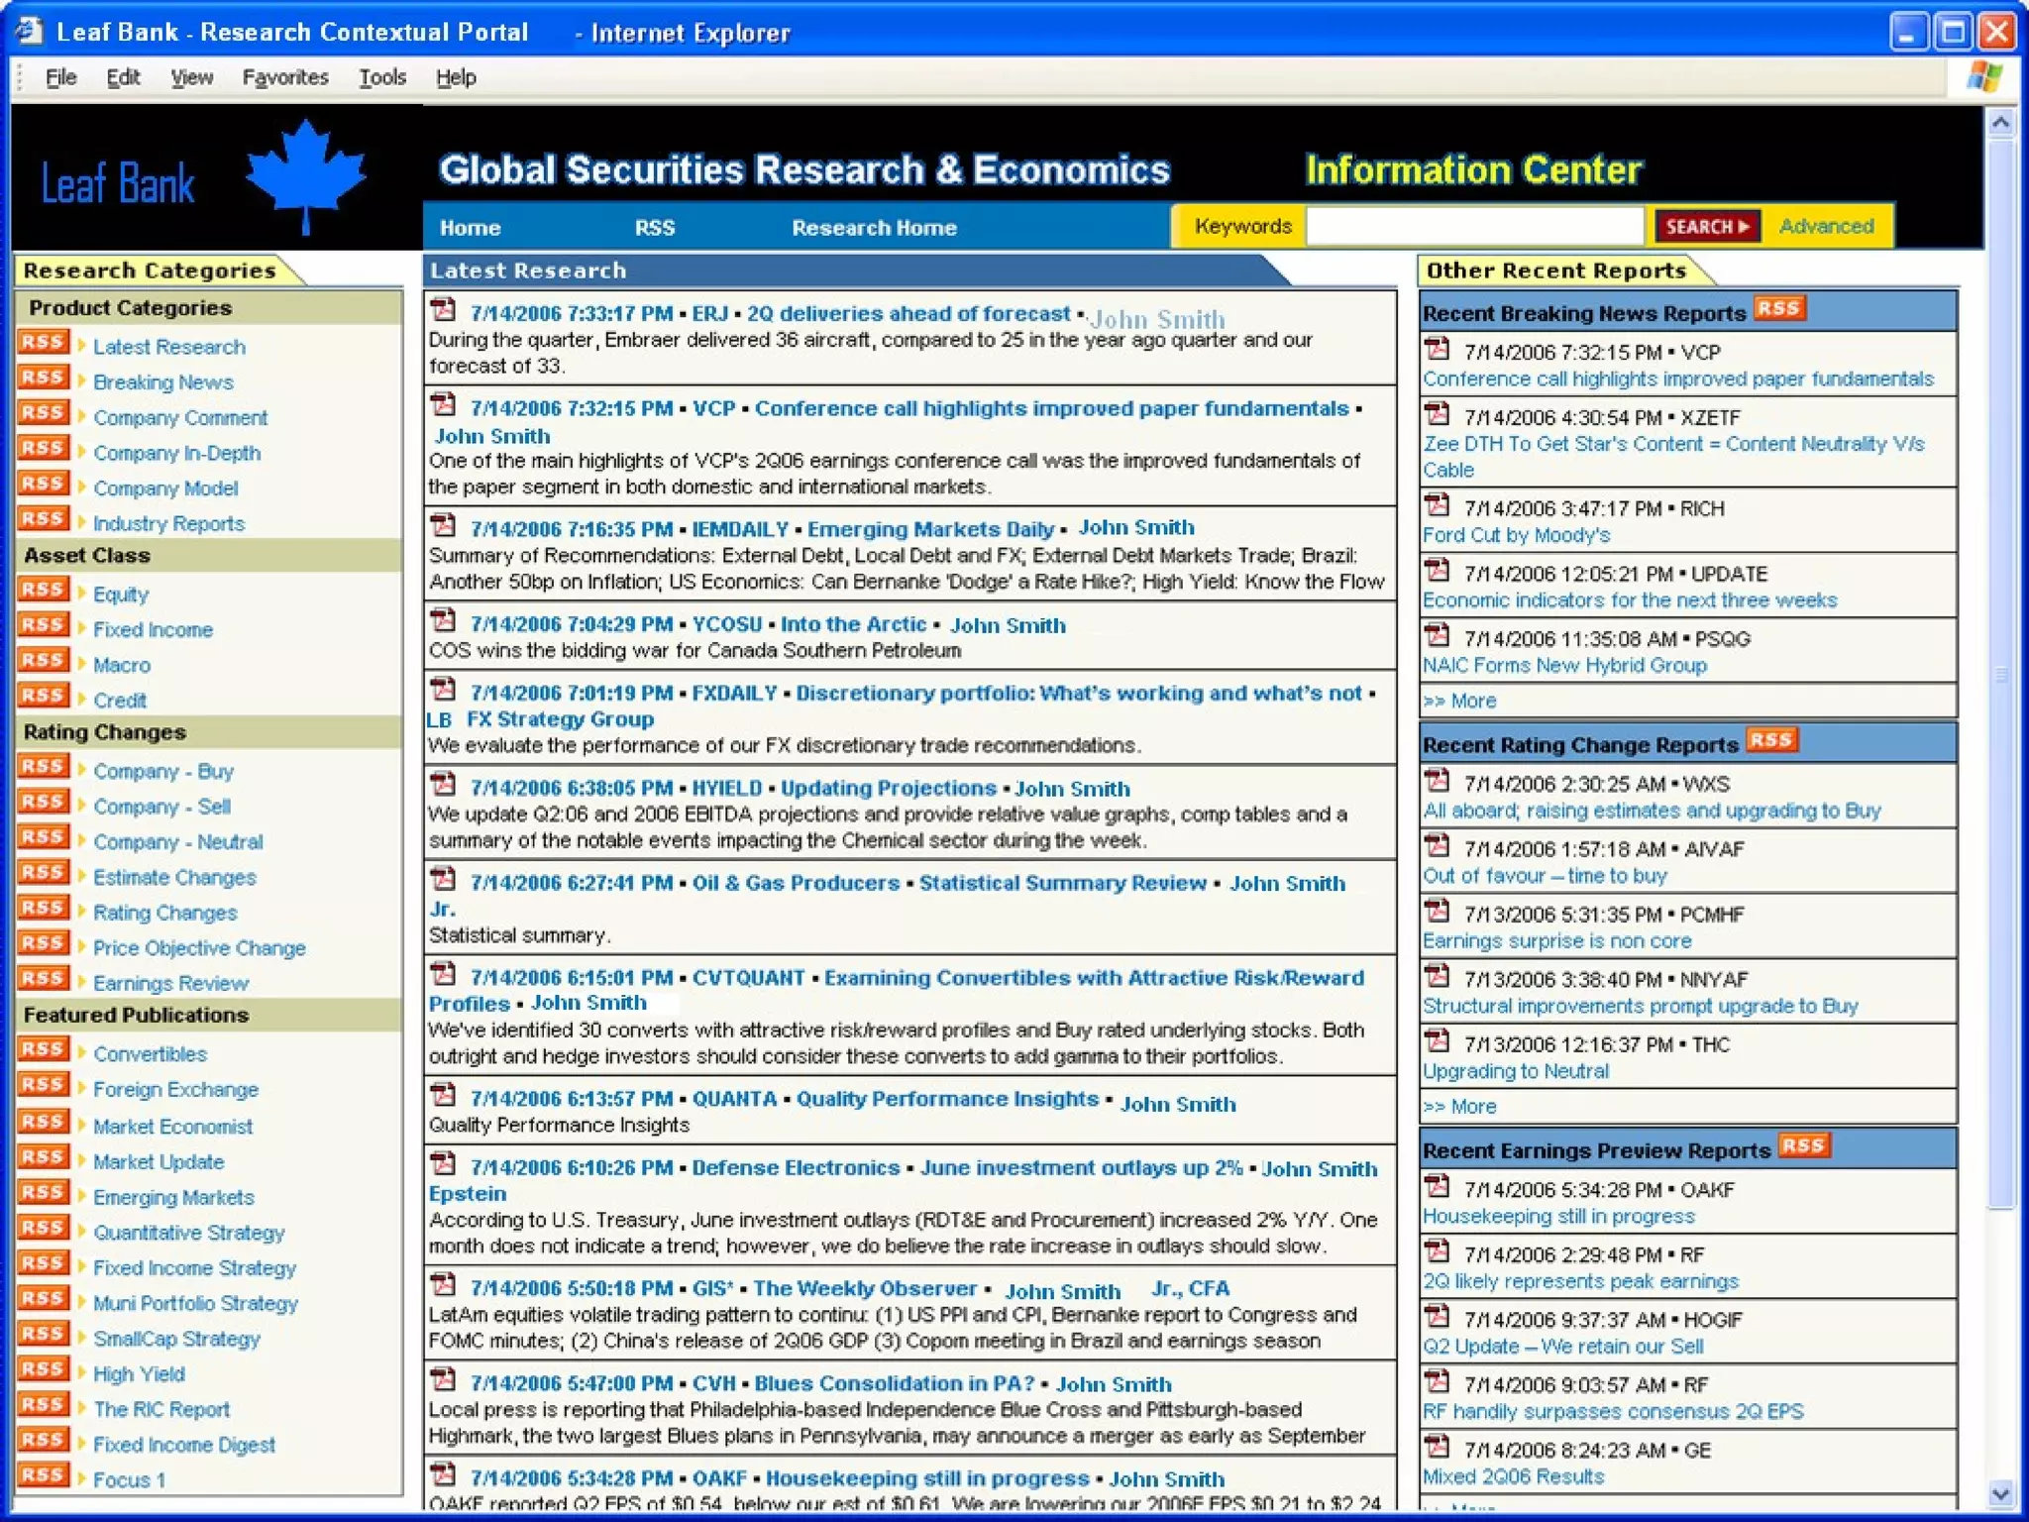Click the page's vertical scrollbar down arrow
The width and height of the screenshot is (2029, 1522).
[x=2000, y=1493]
